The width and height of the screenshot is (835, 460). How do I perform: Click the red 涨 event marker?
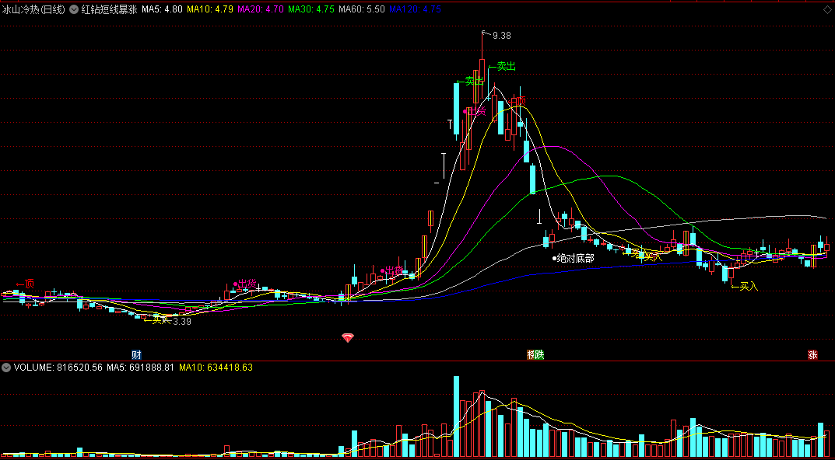(x=812, y=354)
